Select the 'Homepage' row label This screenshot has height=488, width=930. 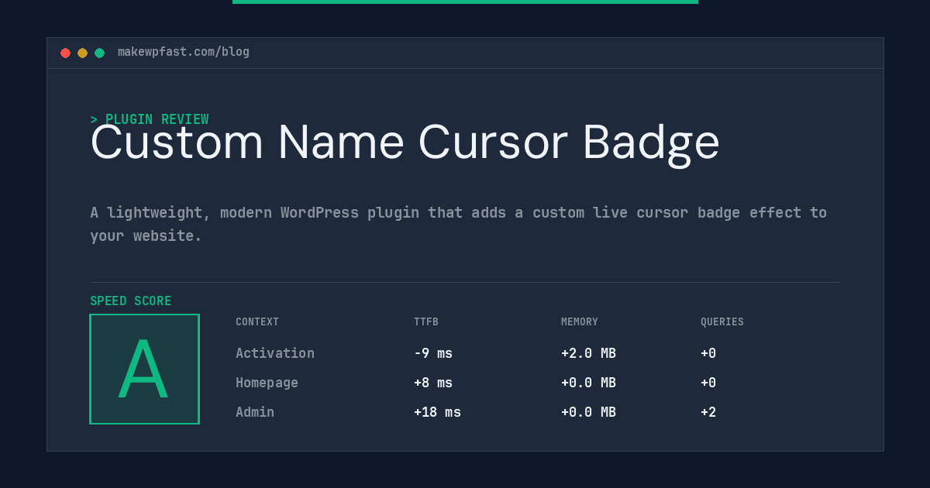point(267,383)
